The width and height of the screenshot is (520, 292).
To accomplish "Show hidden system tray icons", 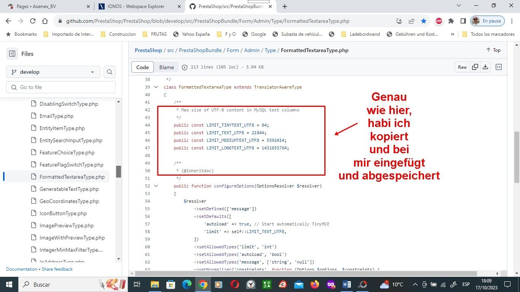I will [415, 284].
